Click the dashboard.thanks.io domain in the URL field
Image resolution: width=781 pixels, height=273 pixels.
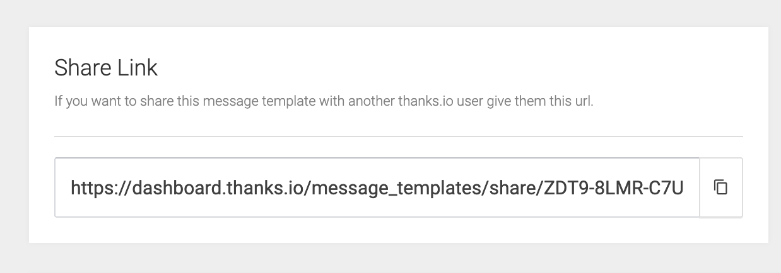click(x=221, y=187)
